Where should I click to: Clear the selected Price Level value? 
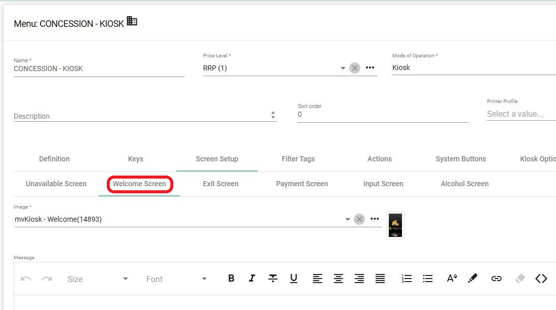click(355, 68)
